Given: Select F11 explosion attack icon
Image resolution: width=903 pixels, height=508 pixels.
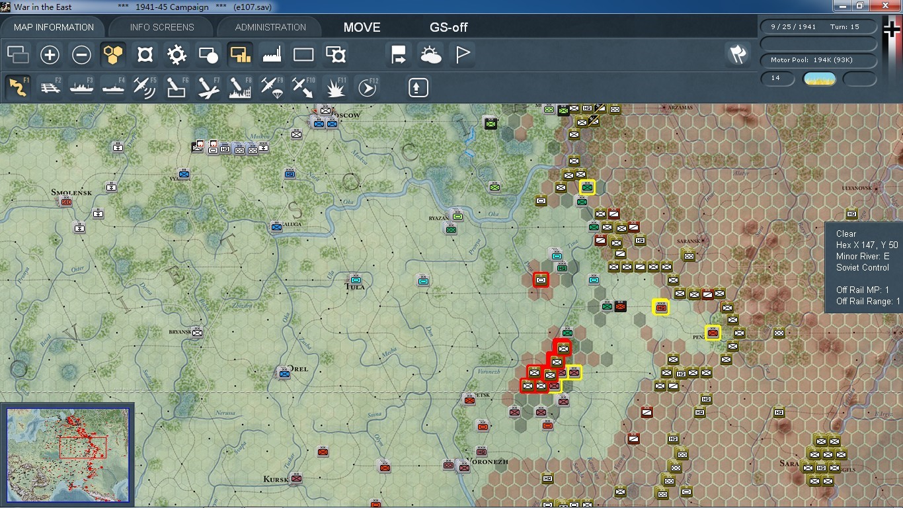Looking at the screenshot, I should tap(335, 87).
